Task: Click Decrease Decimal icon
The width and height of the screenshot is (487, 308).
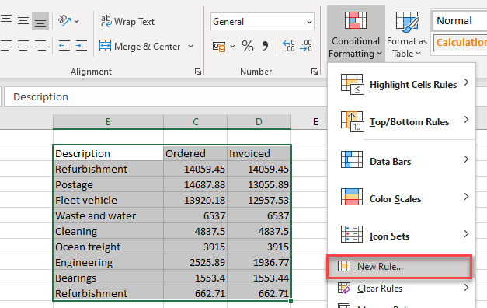Action: click(306, 46)
